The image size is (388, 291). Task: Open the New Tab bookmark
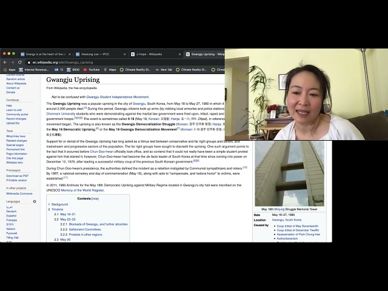pyautogui.click(x=164, y=70)
